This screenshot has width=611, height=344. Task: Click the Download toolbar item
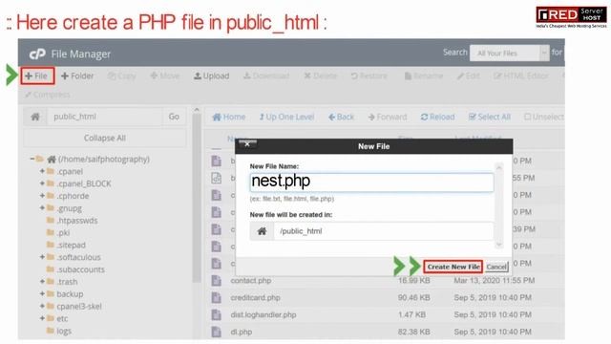266,75
